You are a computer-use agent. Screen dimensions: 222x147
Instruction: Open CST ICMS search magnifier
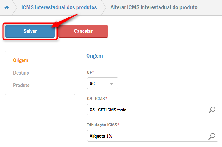[212, 110]
